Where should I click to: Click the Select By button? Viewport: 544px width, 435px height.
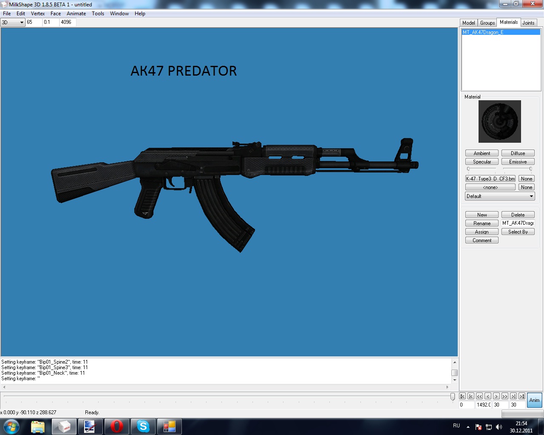click(518, 232)
